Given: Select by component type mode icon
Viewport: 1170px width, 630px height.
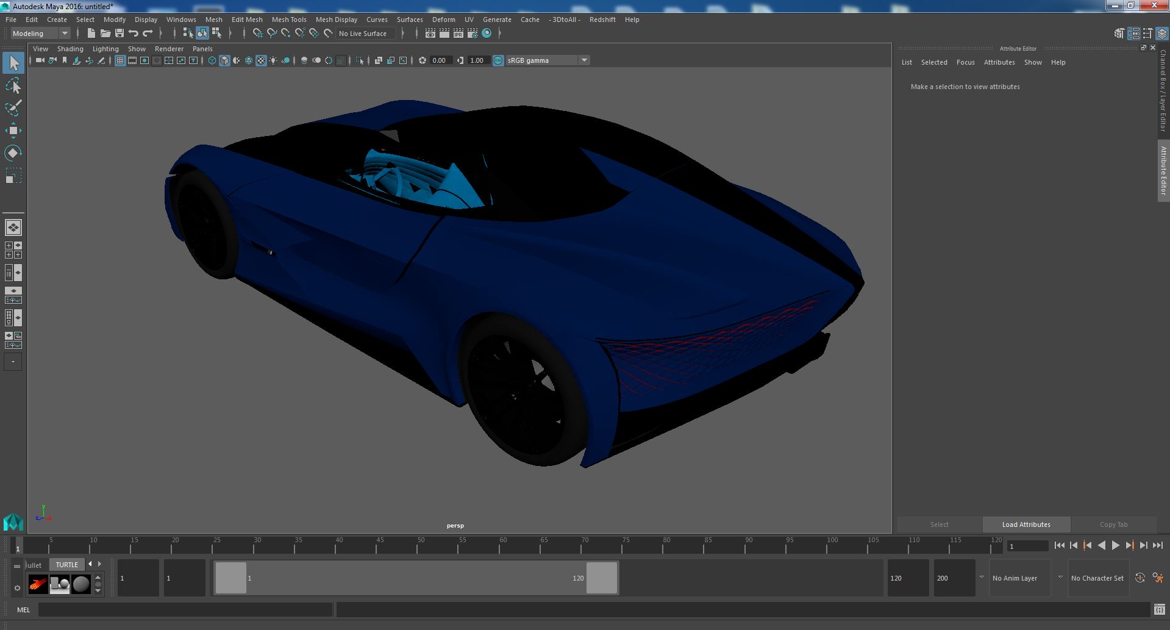Looking at the screenshot, I should coord(216,34).
